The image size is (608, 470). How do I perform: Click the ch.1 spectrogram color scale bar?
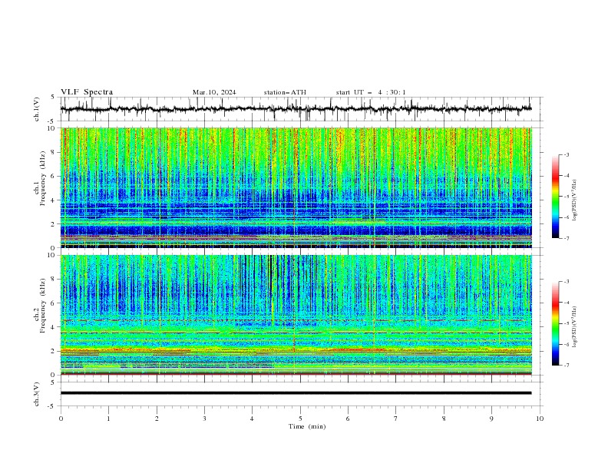coord(555,196)
